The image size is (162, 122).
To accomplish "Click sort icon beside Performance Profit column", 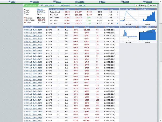I will click(x=76, y=9).
